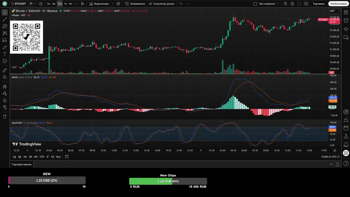Hide all drawings with eye icon

tap(5, 108)
